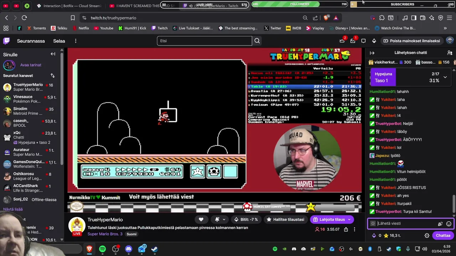Image resolution: width=456 pixels, height=256 pixels.
Task: Show more bookmarks chevron
Action: (x=445, y=28)
